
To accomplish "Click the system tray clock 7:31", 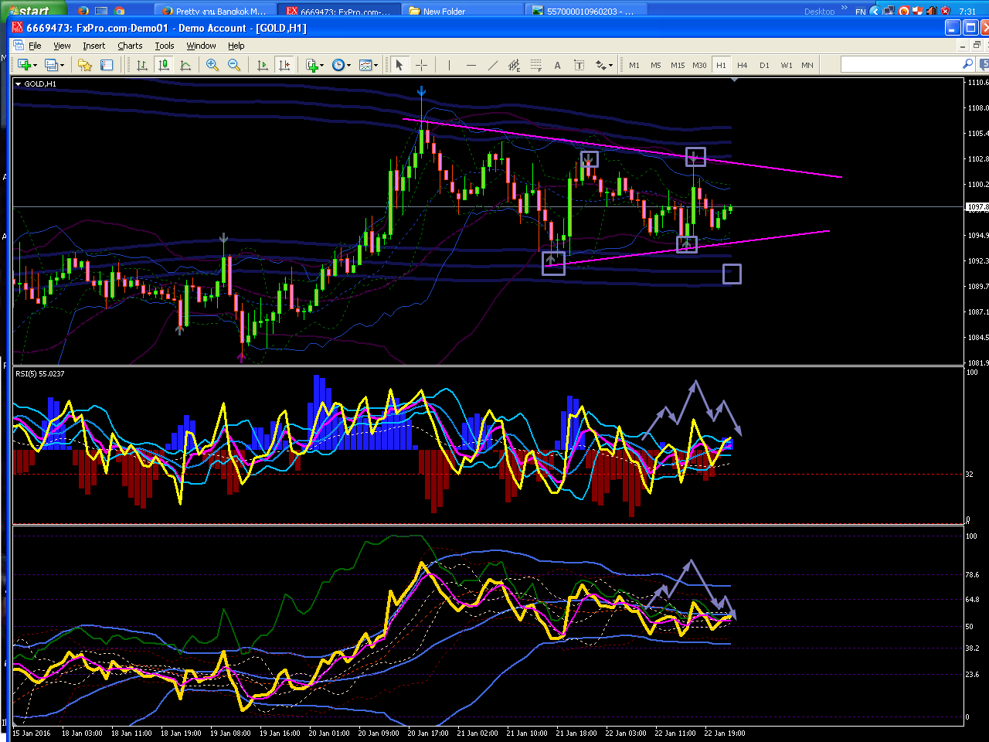I will pos(967,11).
